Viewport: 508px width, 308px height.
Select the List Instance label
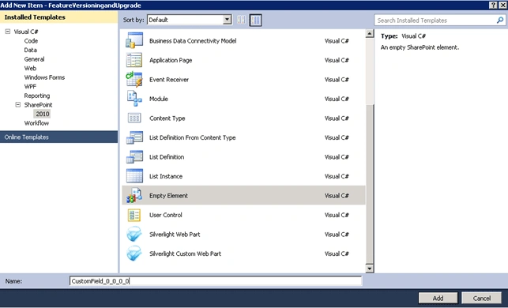coord(166,176)
